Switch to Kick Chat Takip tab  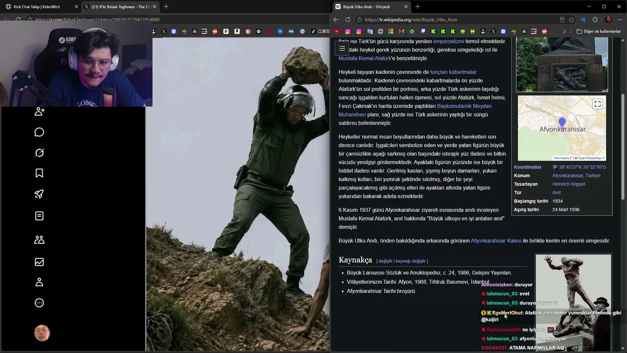[41, 7]
